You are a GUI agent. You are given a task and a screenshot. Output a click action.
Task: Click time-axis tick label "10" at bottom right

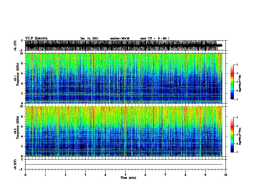(225, 175)
